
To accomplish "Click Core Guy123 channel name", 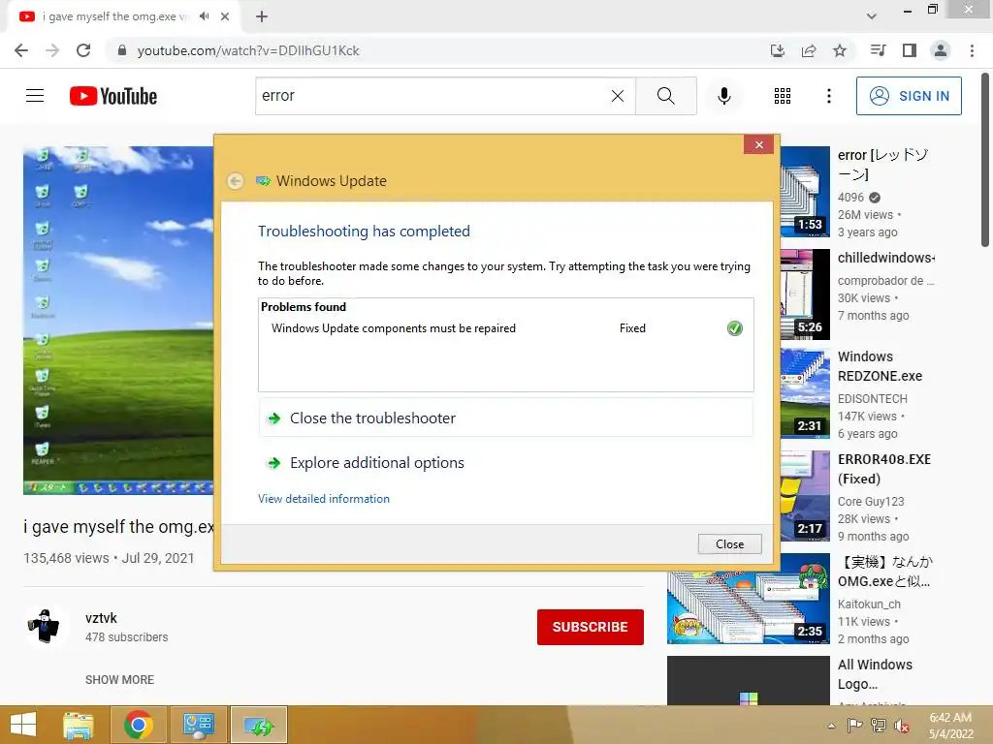I will 871,501.
